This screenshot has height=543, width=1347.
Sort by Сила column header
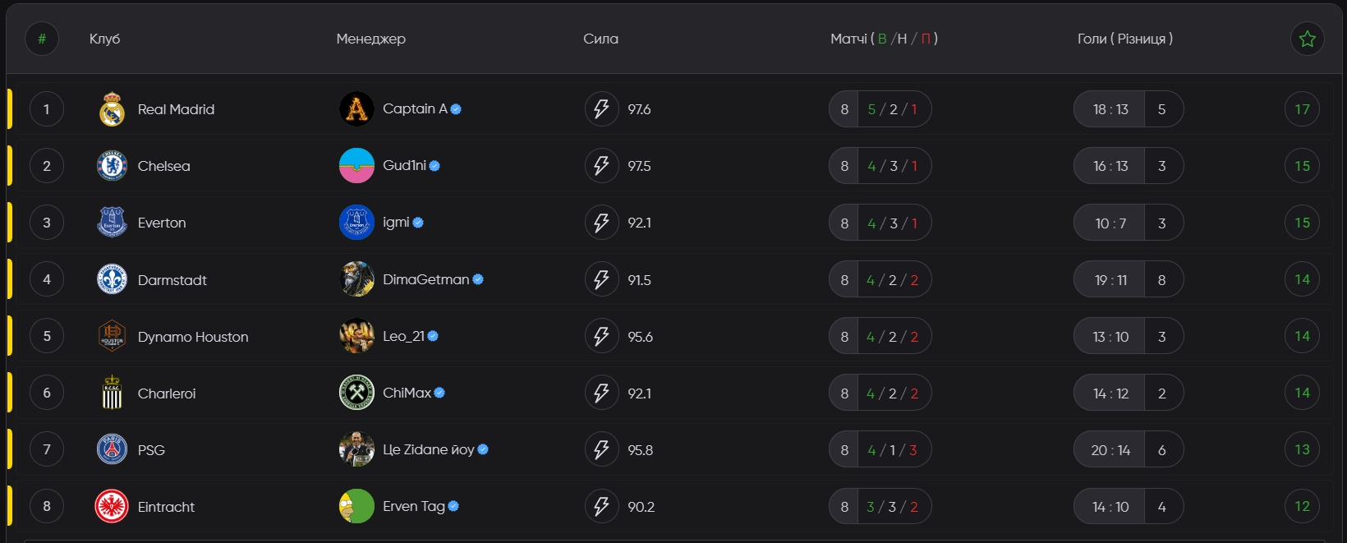pos(600,39)
